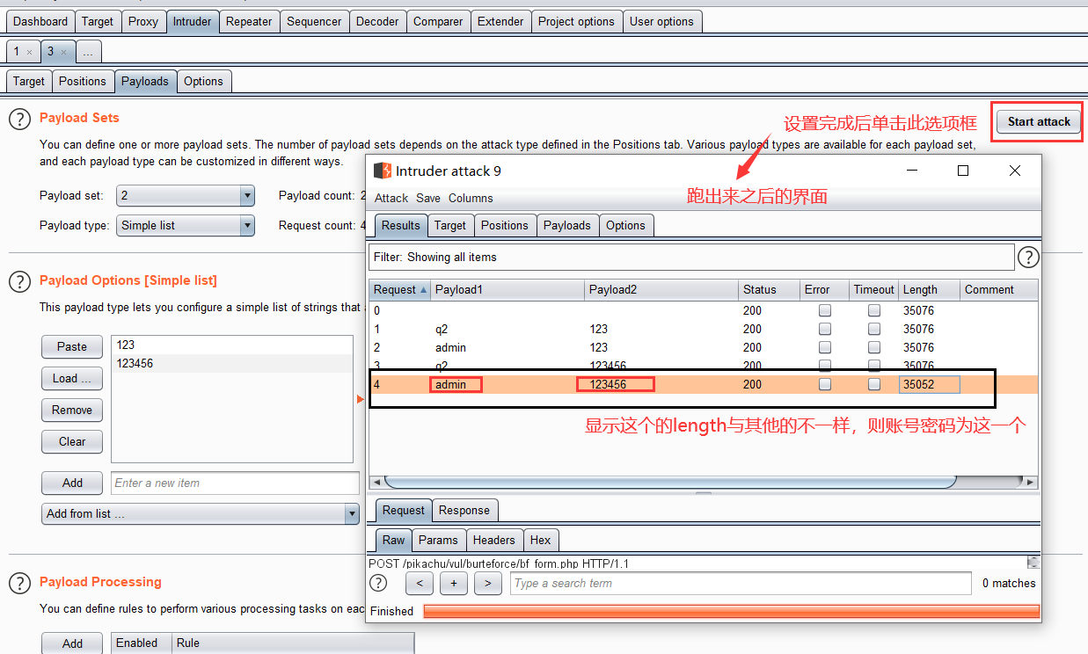Toggle Timeout checkbox for request 1

(x=874, y=329)
